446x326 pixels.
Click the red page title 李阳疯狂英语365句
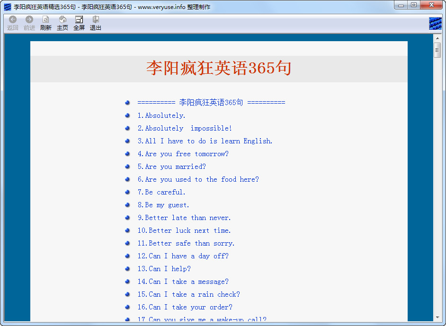point(218,68)
